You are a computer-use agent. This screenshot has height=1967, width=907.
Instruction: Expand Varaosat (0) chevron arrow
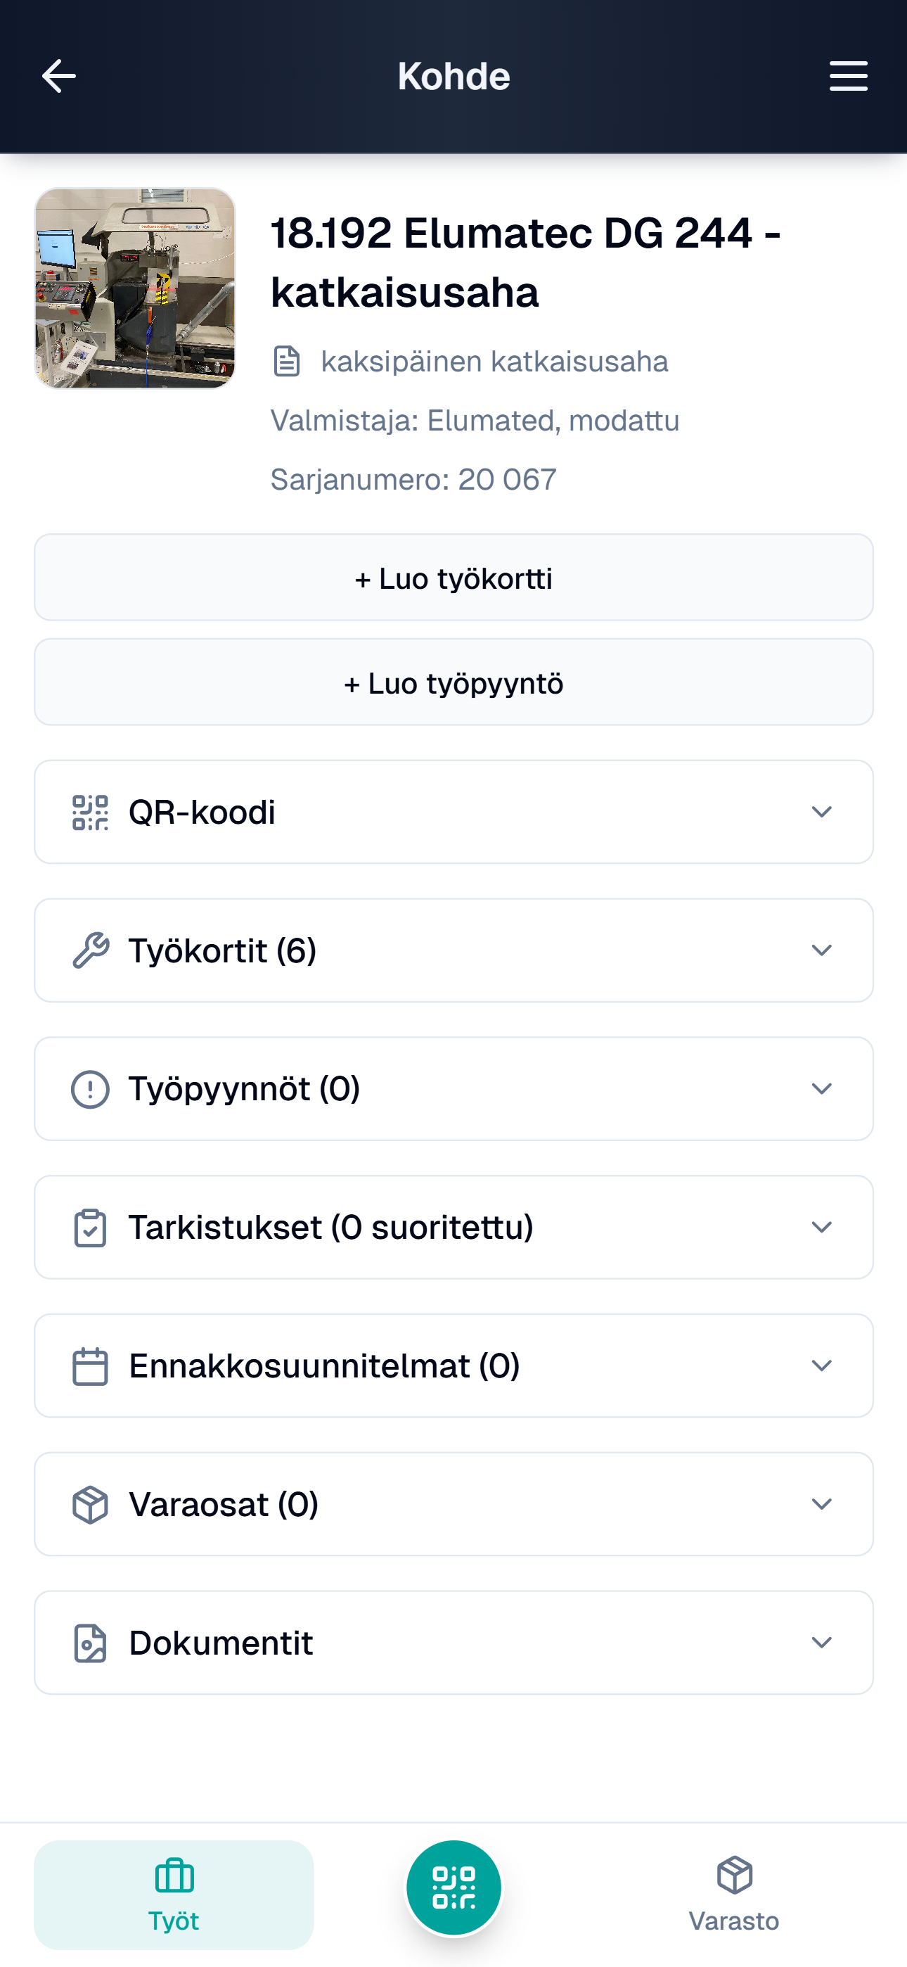821,1503
